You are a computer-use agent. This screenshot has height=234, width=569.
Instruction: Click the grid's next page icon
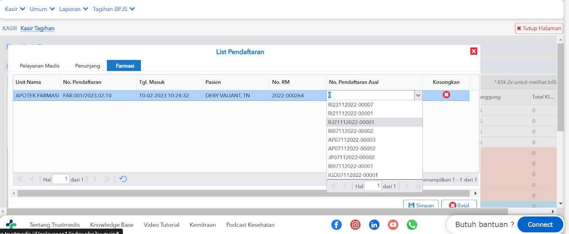[95, 179]
